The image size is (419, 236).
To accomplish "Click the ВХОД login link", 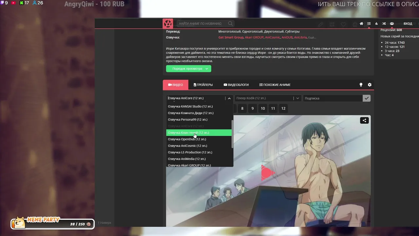I will [408, 24].
